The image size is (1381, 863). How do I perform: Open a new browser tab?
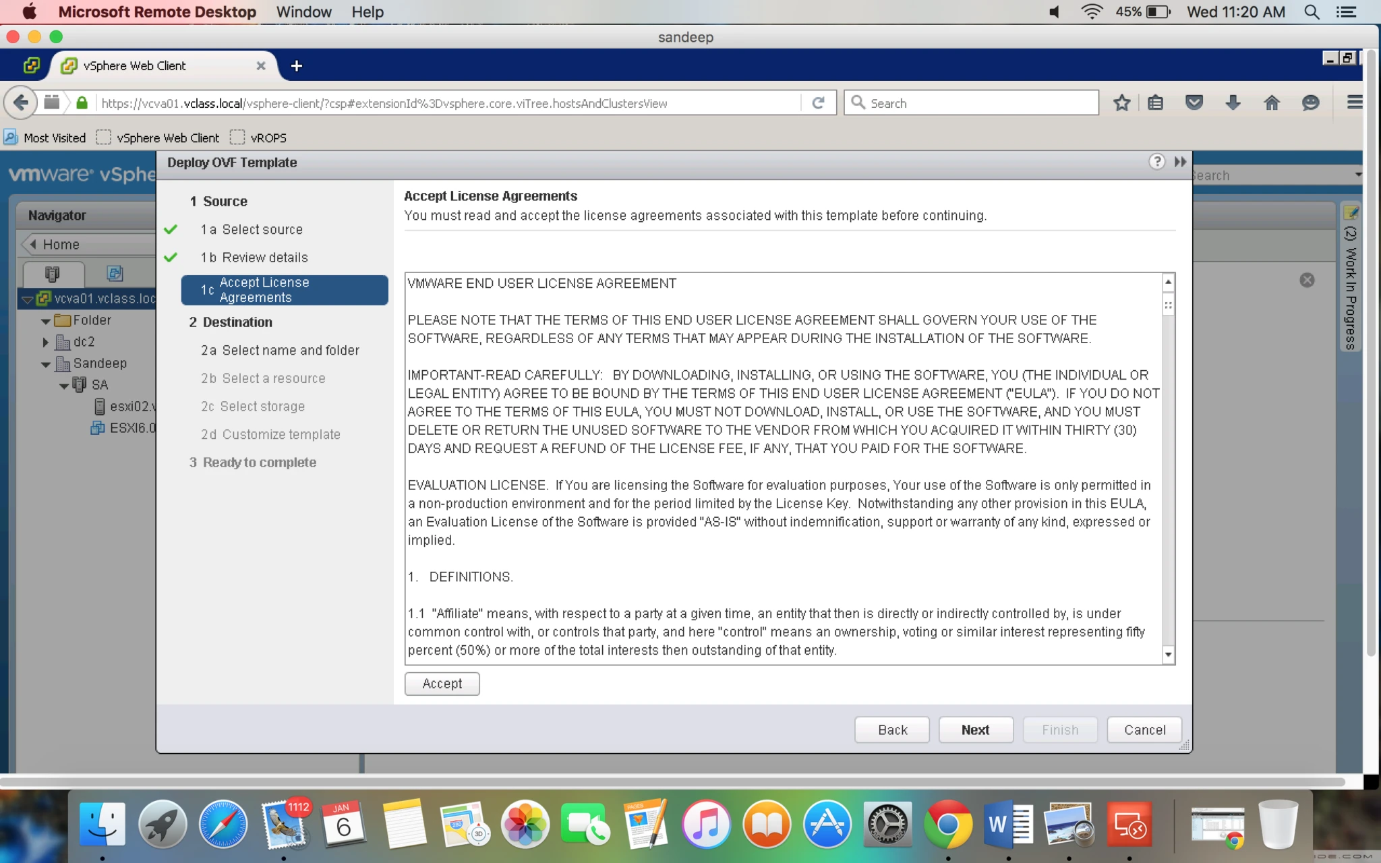tap(296, 66)
